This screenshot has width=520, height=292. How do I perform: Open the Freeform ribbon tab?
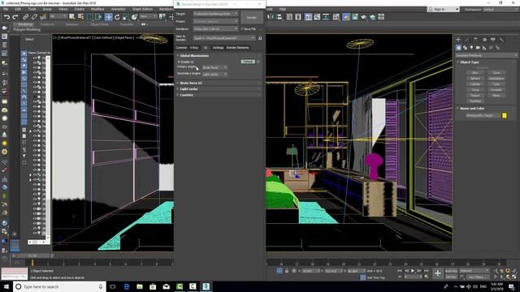pyautogui.click(x=47, y=24)
